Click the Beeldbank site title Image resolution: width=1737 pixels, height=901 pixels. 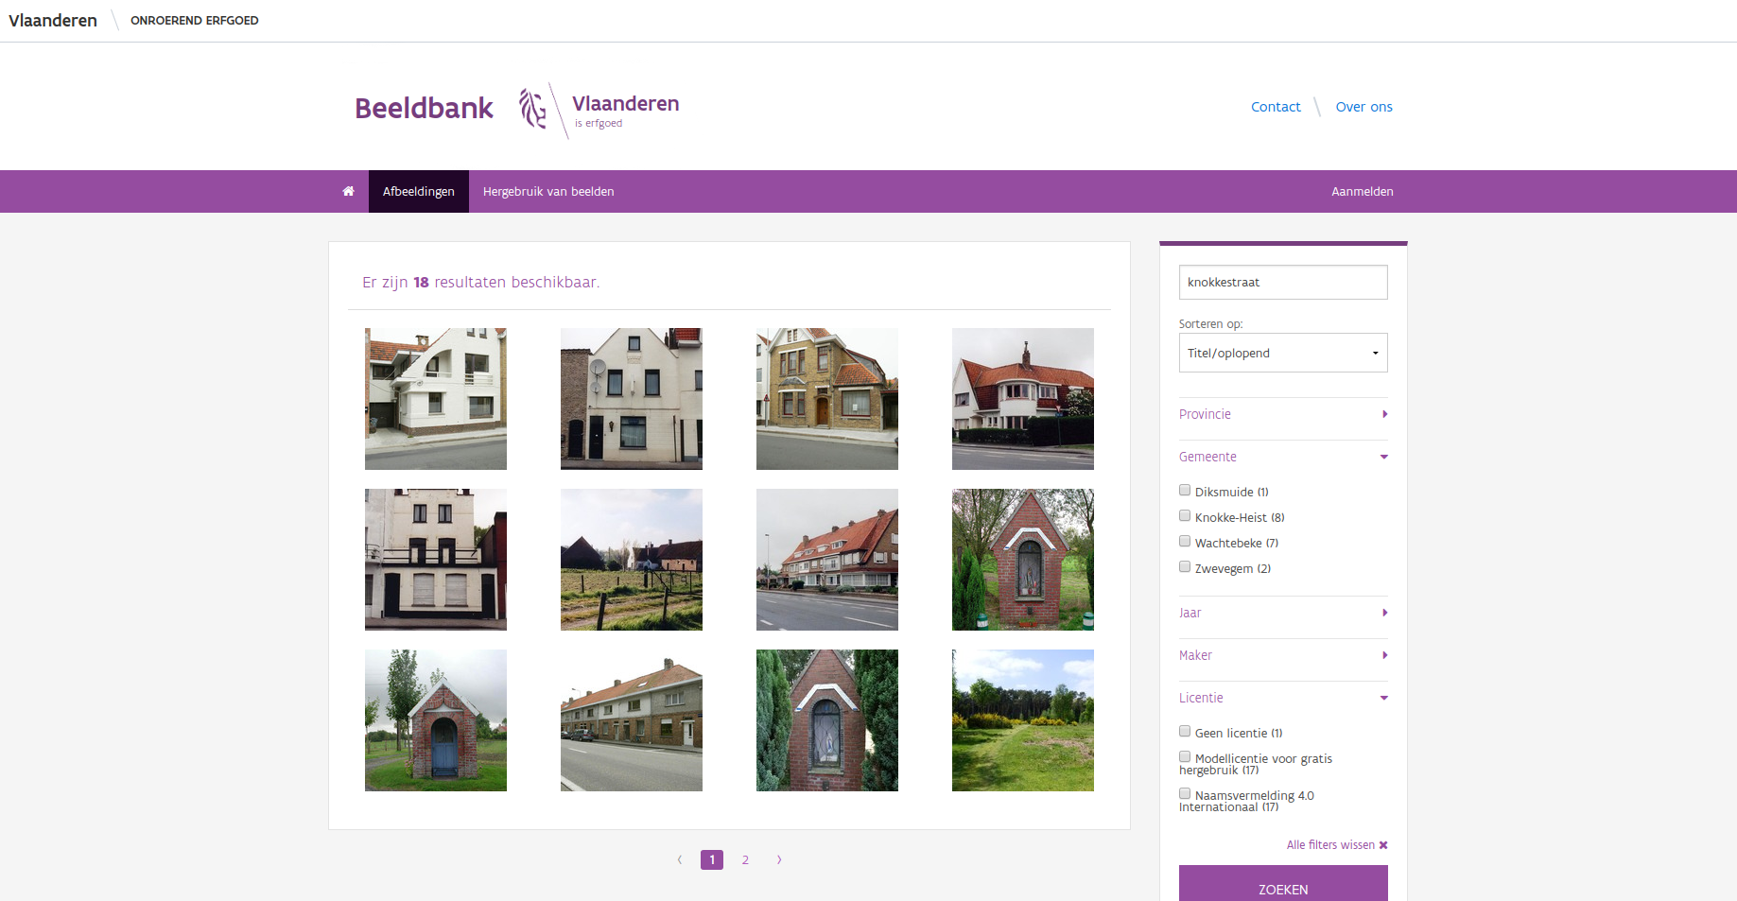[424, 108]
